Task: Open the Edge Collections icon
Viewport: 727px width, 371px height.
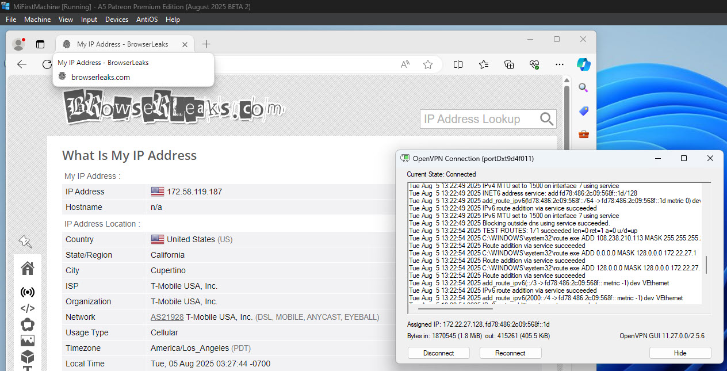Action: pos(509,64)
